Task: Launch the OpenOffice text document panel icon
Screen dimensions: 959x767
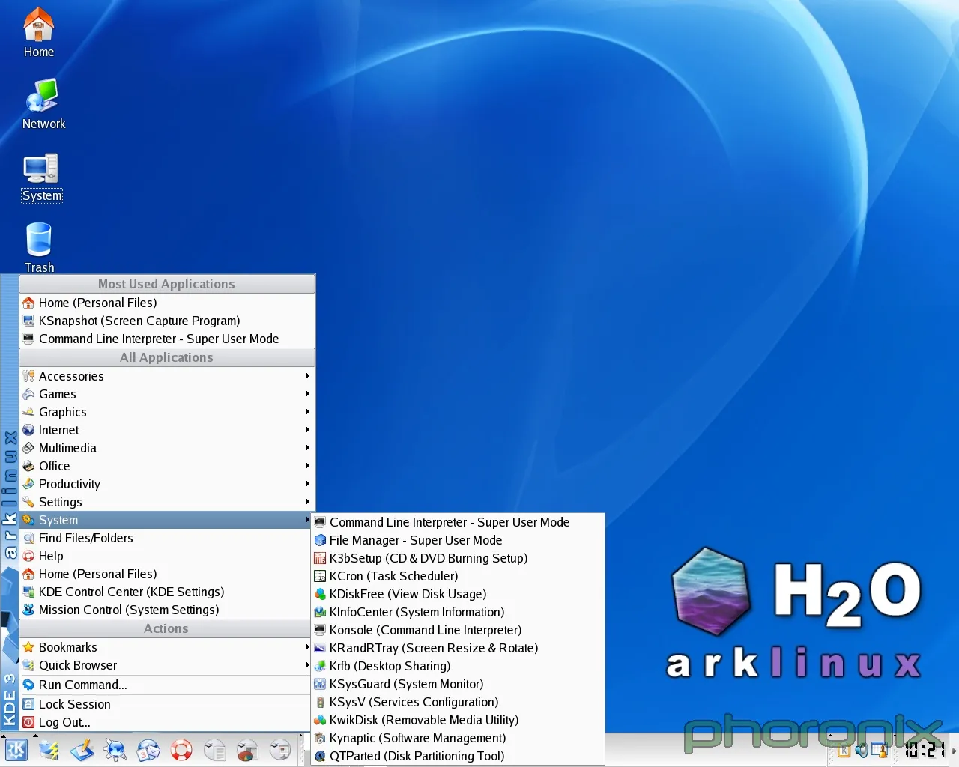Action: 215,749
